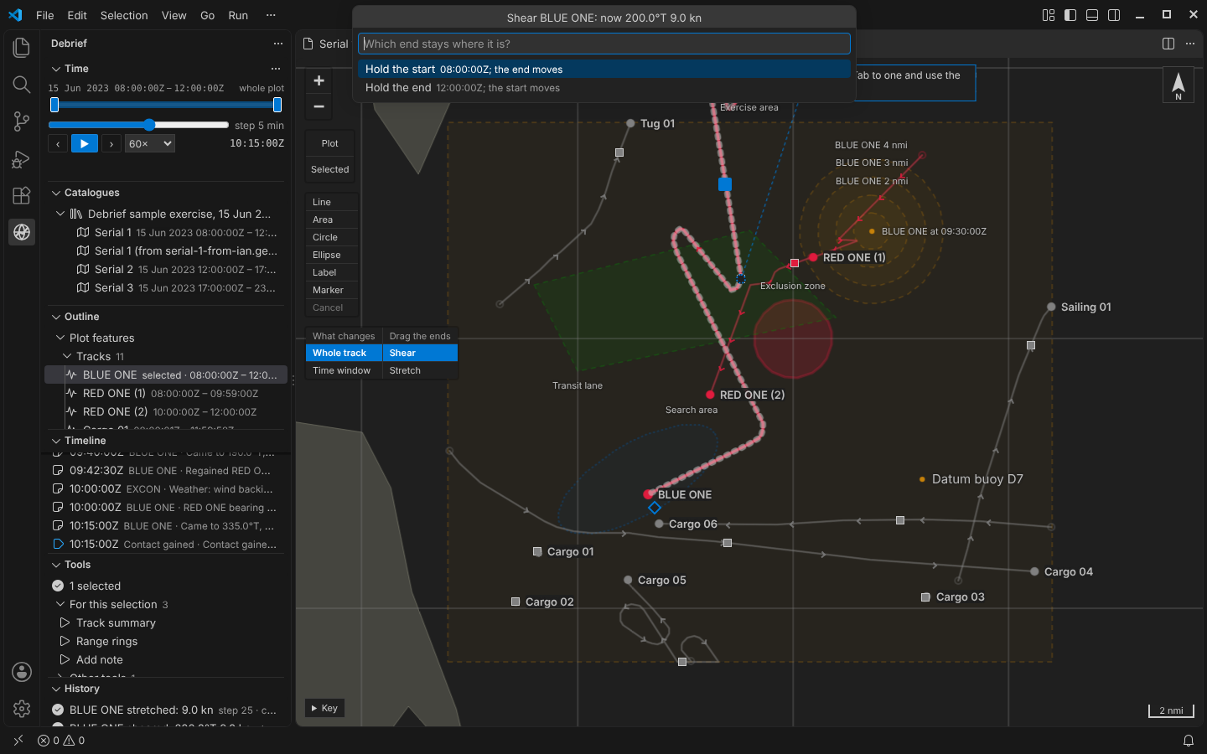Open the Explorer view in activity bar
This screenshot has height=754, width=1207.
pyautogui.click(x=22, y=48)
